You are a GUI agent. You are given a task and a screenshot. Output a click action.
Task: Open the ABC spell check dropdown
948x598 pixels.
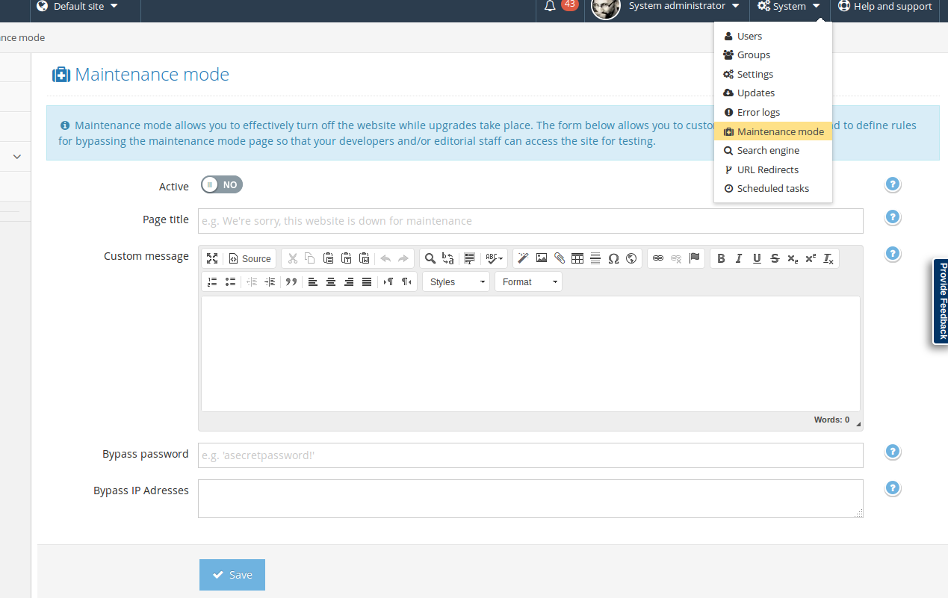(x=494, y=258)
